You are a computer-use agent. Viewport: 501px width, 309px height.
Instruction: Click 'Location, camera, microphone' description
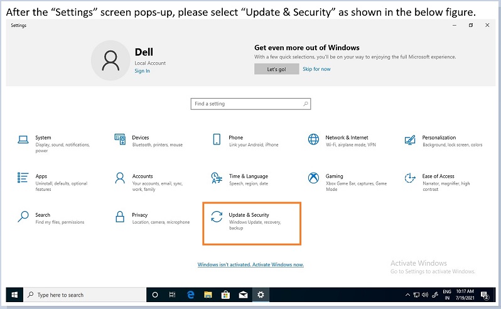coord(161,222)
